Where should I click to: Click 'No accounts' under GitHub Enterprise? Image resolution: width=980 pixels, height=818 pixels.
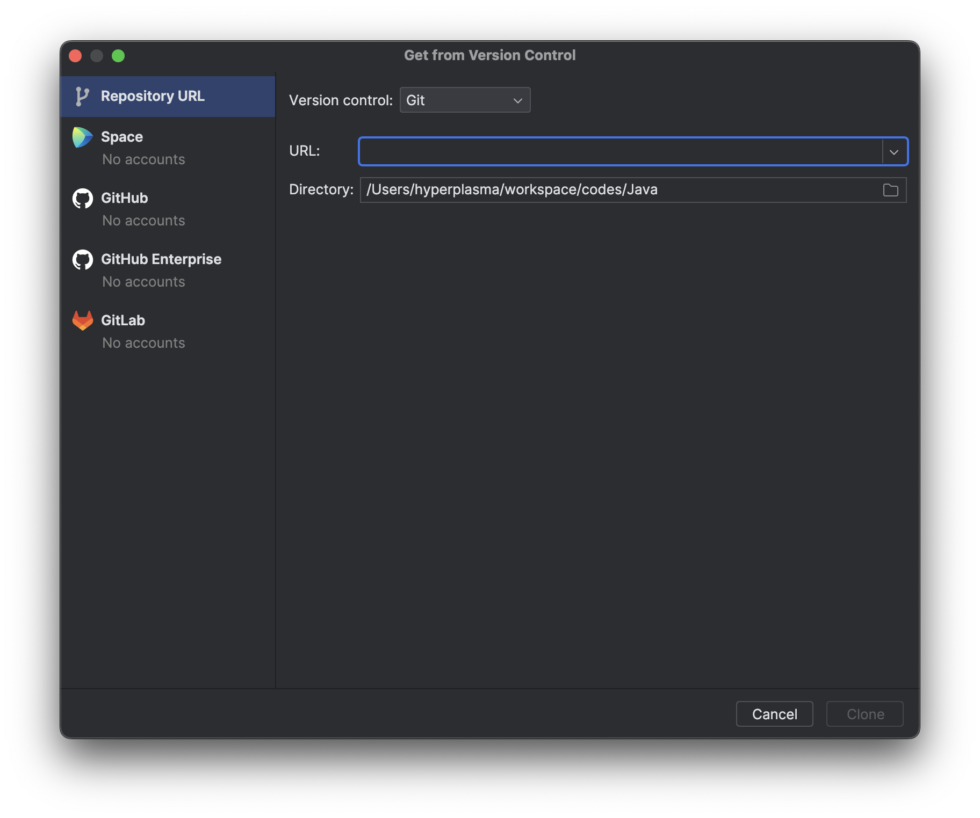(x=143, y=282)
